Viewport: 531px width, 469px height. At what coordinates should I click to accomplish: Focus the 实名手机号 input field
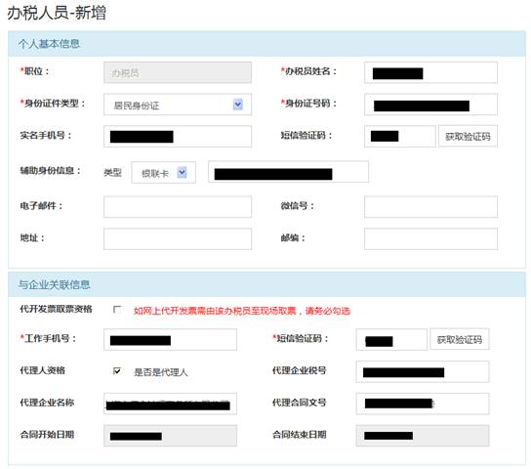pyautogui.click(x=178, y=136)
